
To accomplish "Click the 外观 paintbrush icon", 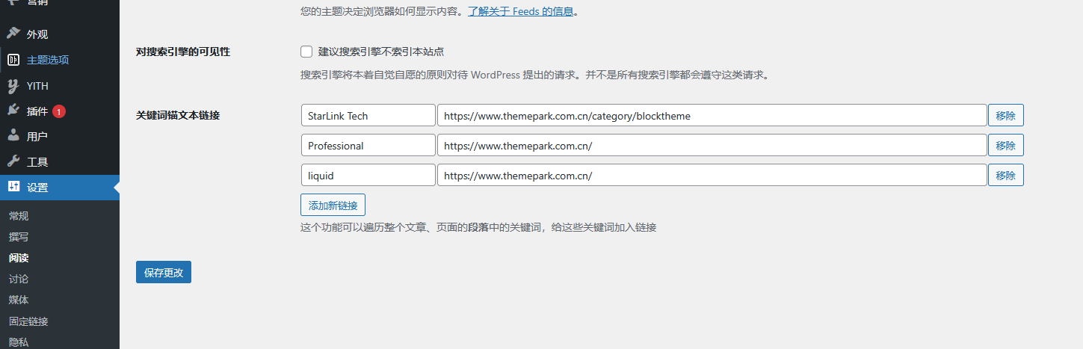I will [13, 34].
